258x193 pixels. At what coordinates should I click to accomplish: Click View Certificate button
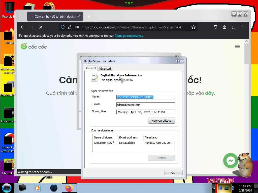coord(162,121)
